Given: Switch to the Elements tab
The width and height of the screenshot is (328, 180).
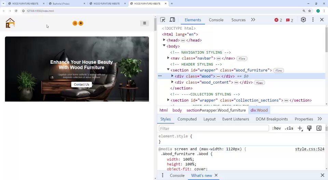Looking at the screenshot, I should tap(193, 20).
